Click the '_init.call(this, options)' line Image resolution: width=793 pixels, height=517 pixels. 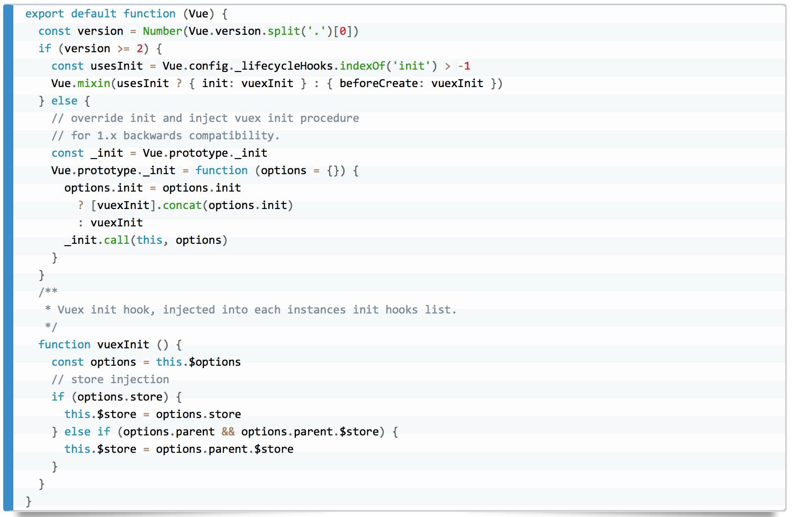[146, 240]
